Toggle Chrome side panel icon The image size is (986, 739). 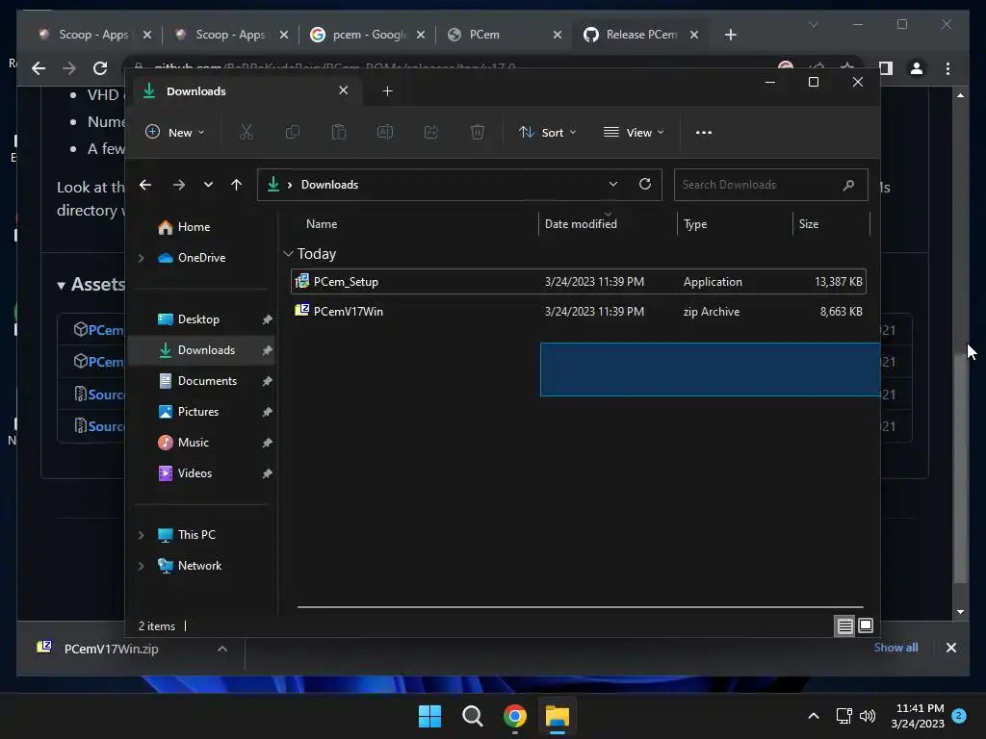pos(886,68)
